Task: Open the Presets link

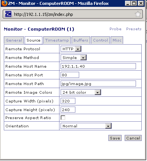Action: tap(134, 29)
